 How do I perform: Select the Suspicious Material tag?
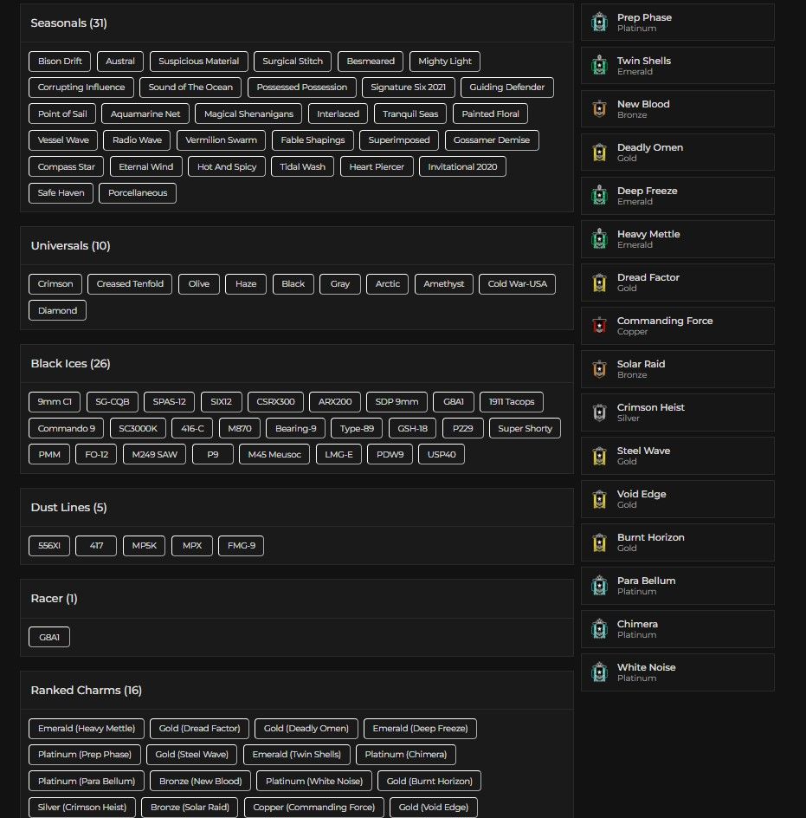[x=198, y=61]
